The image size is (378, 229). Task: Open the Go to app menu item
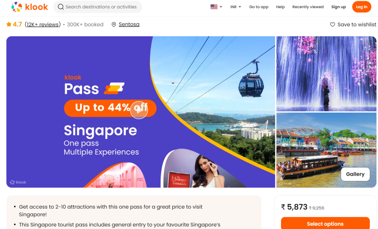point(259,7)
